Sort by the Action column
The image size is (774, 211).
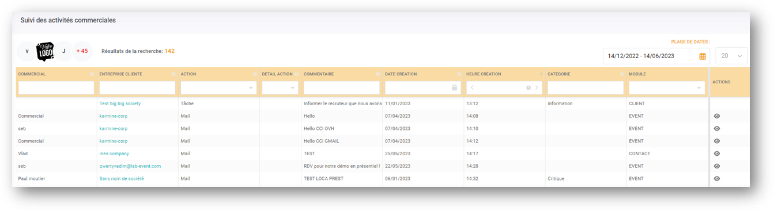pyautogui.click(x=255, y=74)
